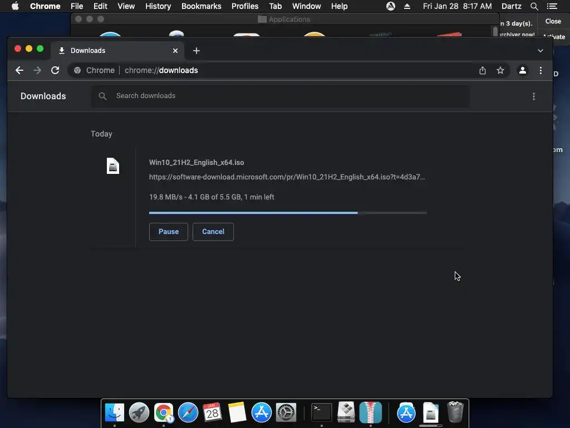The image size is (570, 428).
Task: Launch Launchpad rocket in the Dock
Action: pyautogui.click(x=139, y=412)
